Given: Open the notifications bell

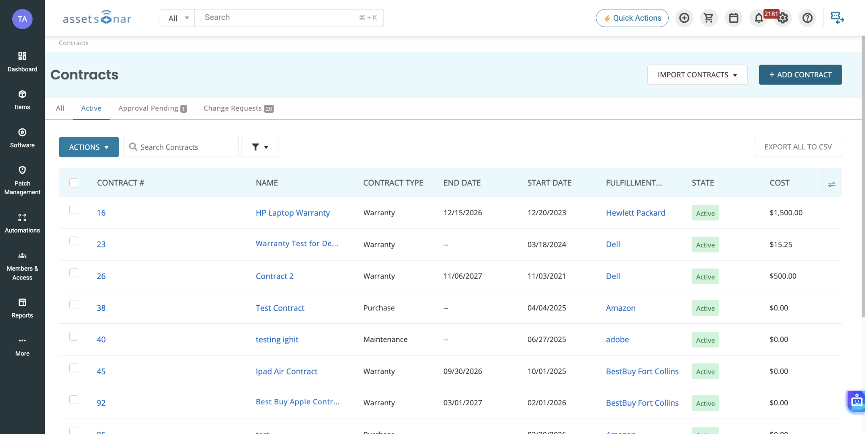Looking at the screenshot, I should pos(759,18).
